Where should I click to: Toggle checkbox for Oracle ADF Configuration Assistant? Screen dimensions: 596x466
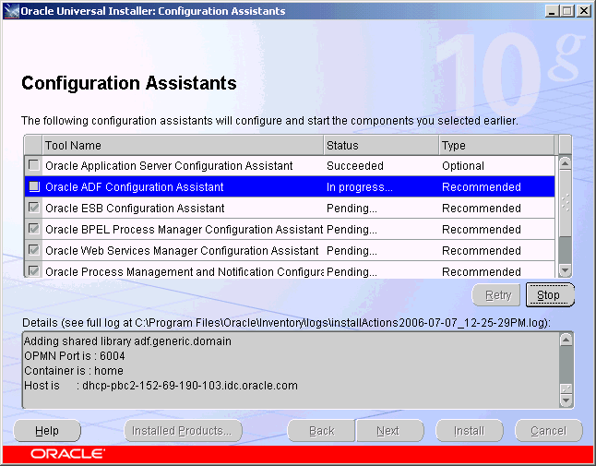34,186
